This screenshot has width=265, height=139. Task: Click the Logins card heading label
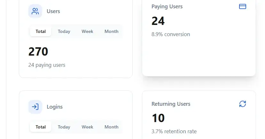coord(55,107)
